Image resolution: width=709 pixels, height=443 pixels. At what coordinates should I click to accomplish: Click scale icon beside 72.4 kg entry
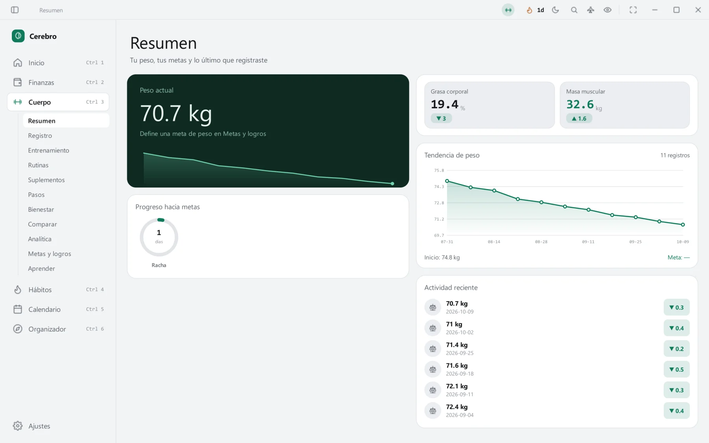432,411
